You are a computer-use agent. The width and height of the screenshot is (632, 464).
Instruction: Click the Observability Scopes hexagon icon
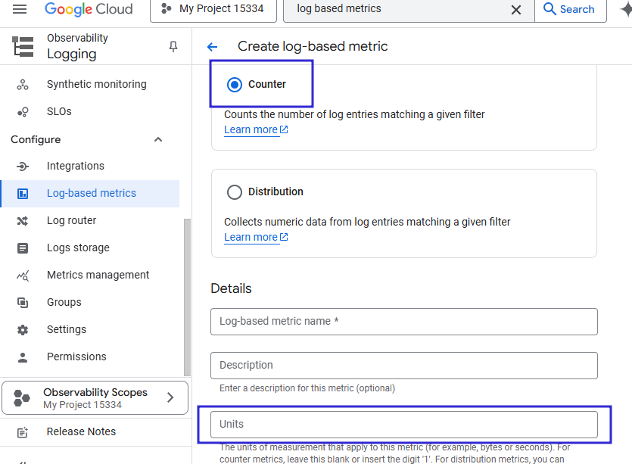pyautogui.click(x=22, y=398)
